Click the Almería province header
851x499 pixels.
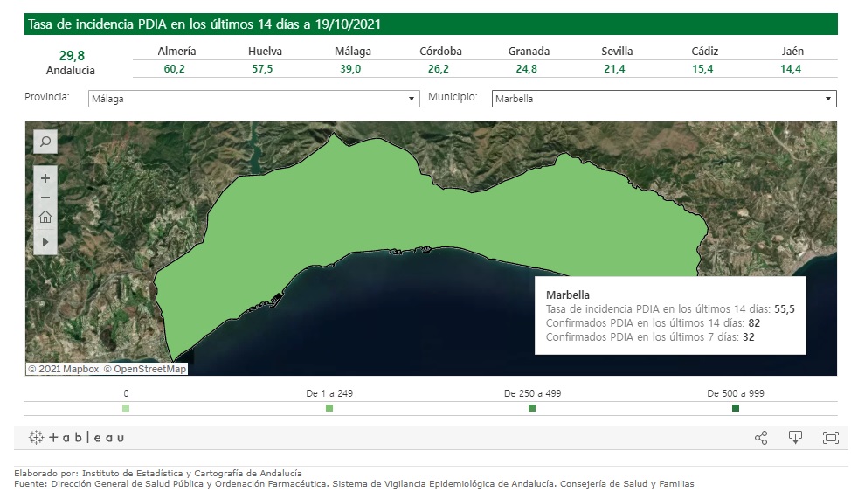(176, 51)
